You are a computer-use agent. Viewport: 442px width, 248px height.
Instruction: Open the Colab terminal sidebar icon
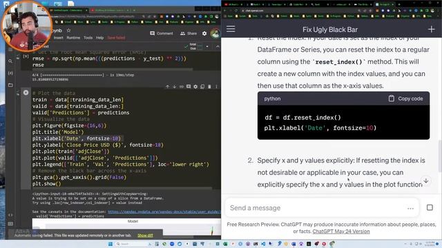pyautogui.click(x=10, y=224)
